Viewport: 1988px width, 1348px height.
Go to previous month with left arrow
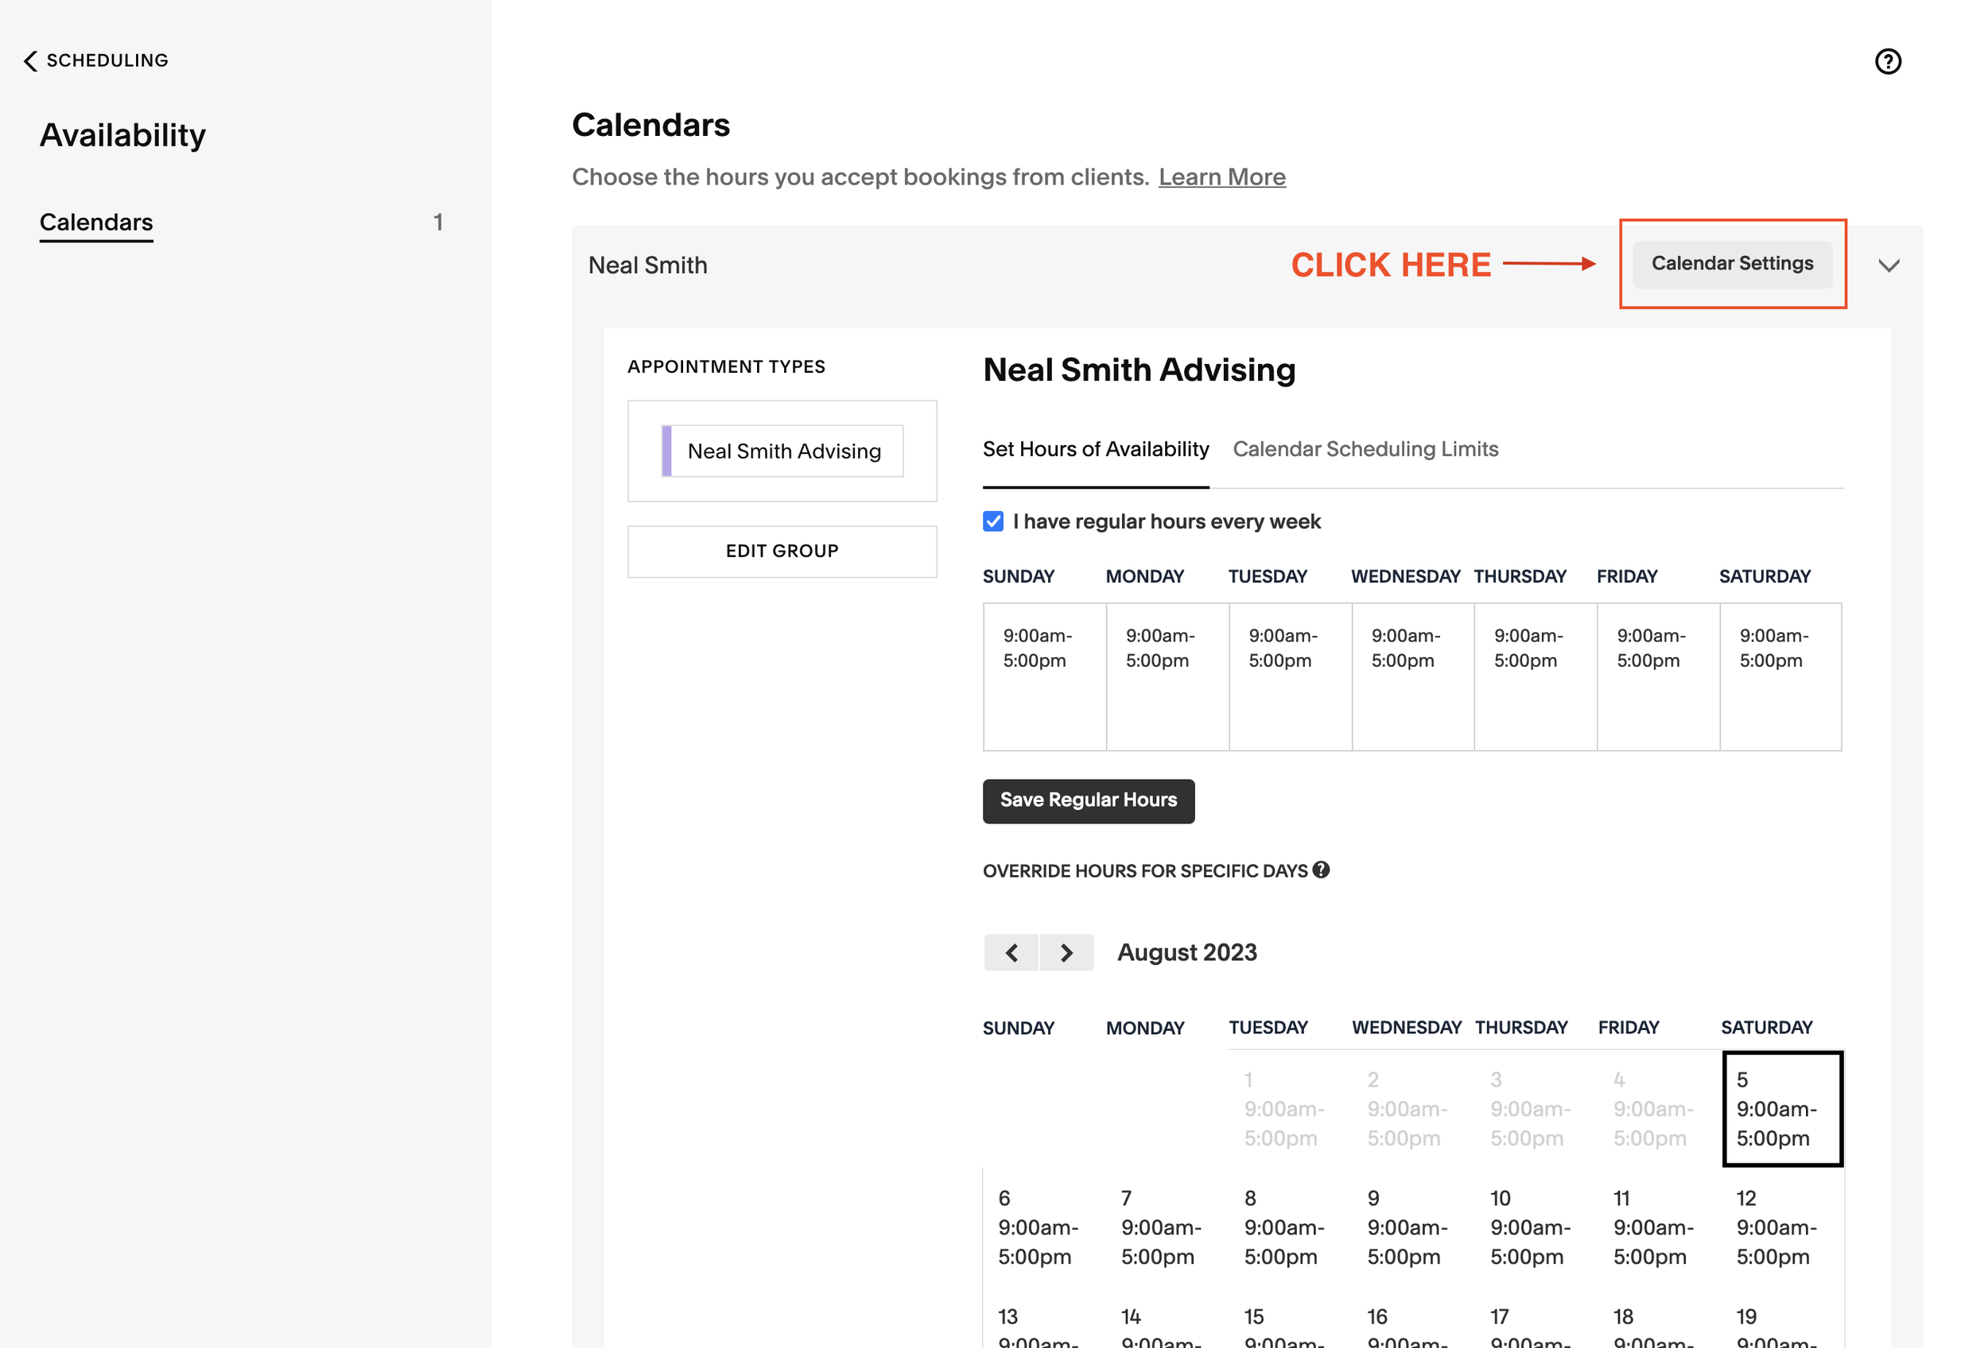(1011, 952)
